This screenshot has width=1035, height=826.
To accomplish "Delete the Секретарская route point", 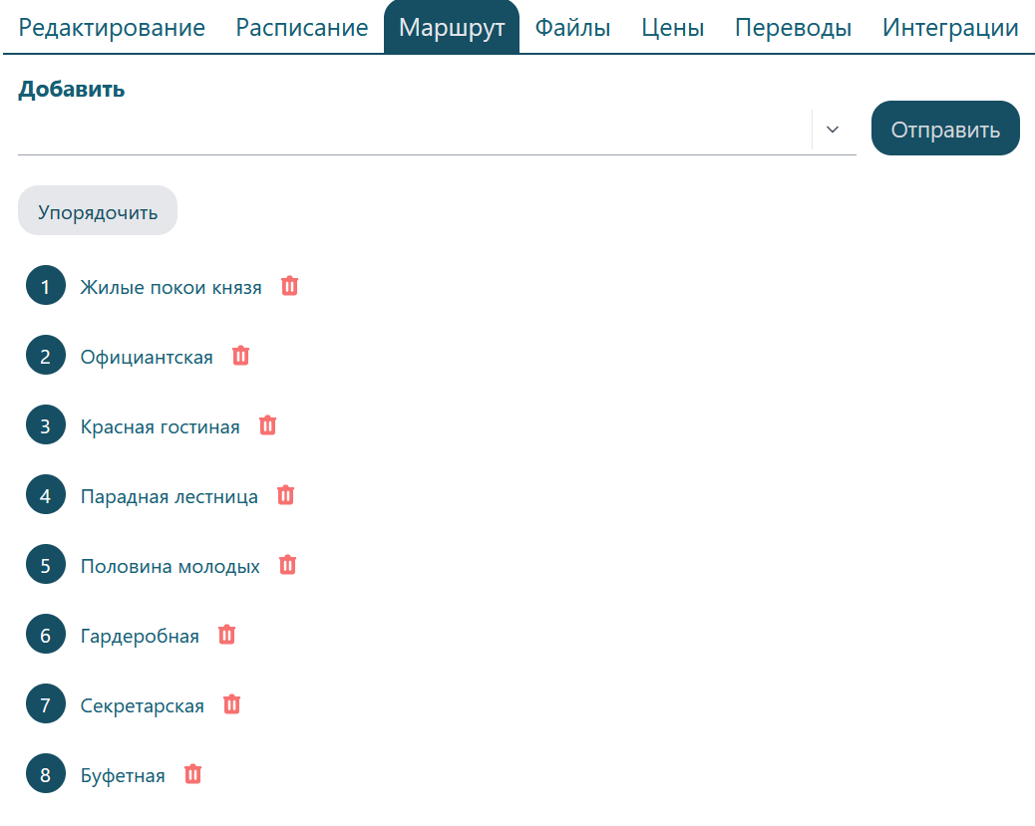I will click(231, 704).
